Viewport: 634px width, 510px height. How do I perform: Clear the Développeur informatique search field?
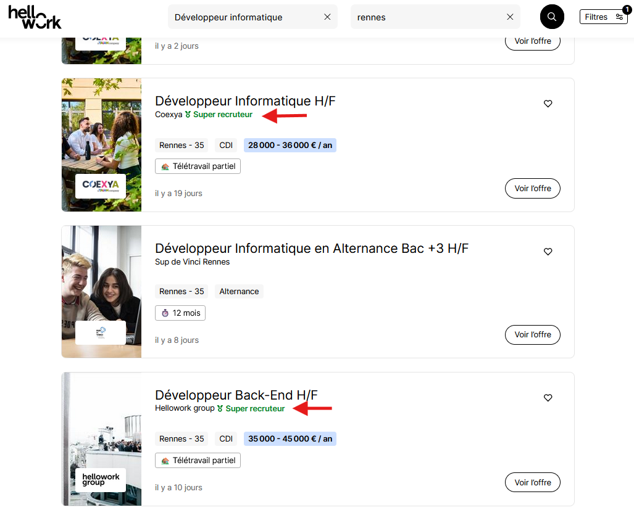[x=327, y=17]
